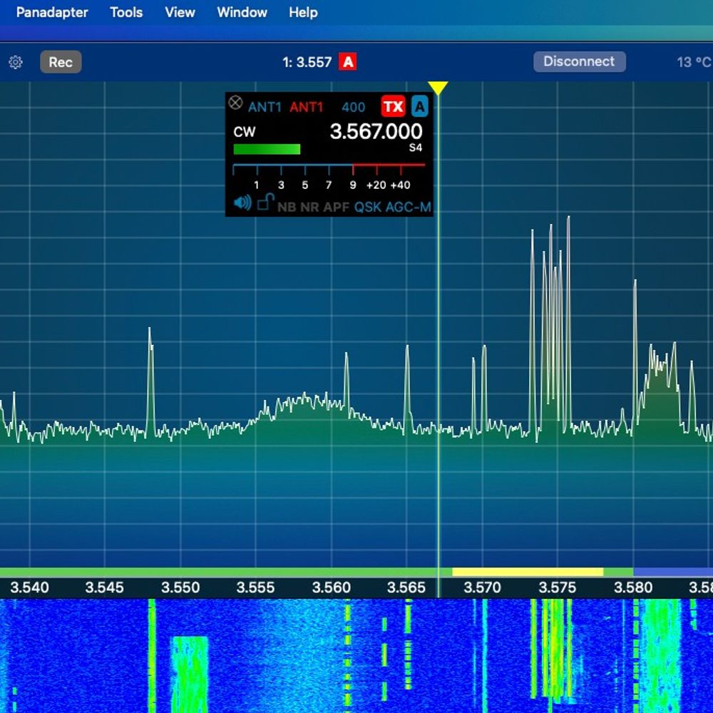The height and width of the screenshot is (713, 713).
Task: Click the green waterfall block near 3.550
Action: [190, 673]
